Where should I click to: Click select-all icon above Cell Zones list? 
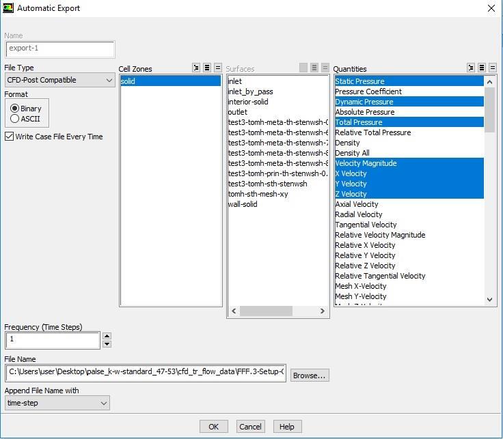pos(207,68)
